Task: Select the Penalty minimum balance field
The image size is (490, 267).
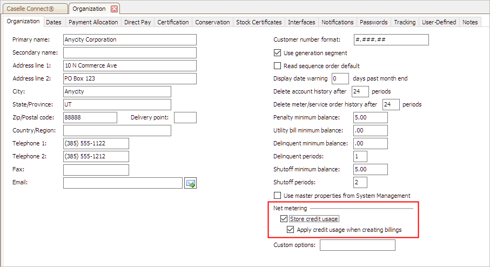Action: (x=370, y=118)
